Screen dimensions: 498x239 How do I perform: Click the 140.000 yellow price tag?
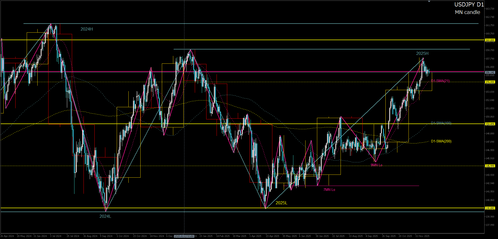coord(490,208)
